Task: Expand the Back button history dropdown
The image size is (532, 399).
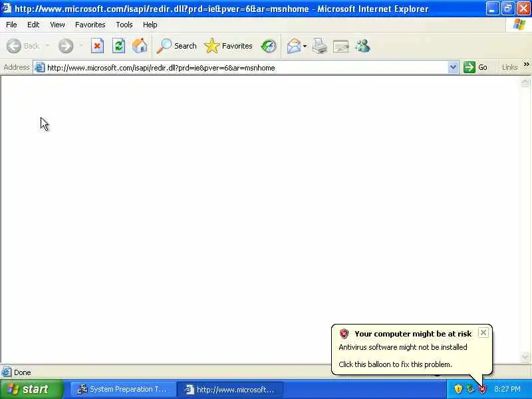Action: click(x=47, y=46)
